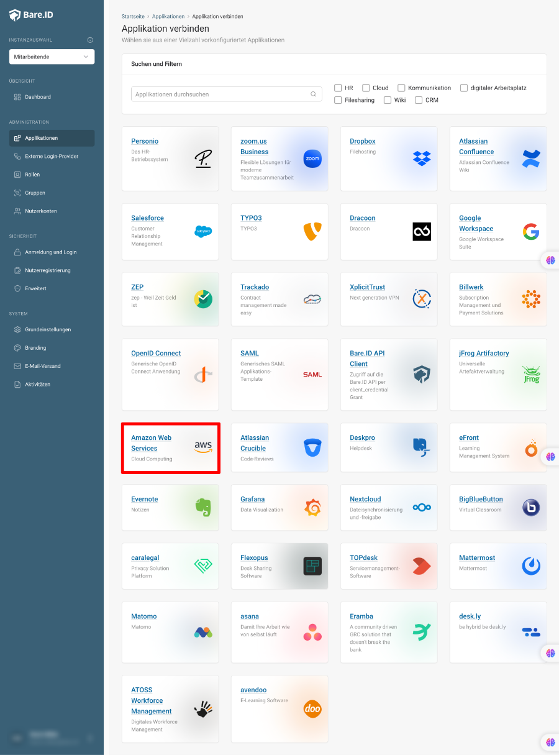Click the Trackado cloud logo icon
559x755 pixels.
[312, 299]
